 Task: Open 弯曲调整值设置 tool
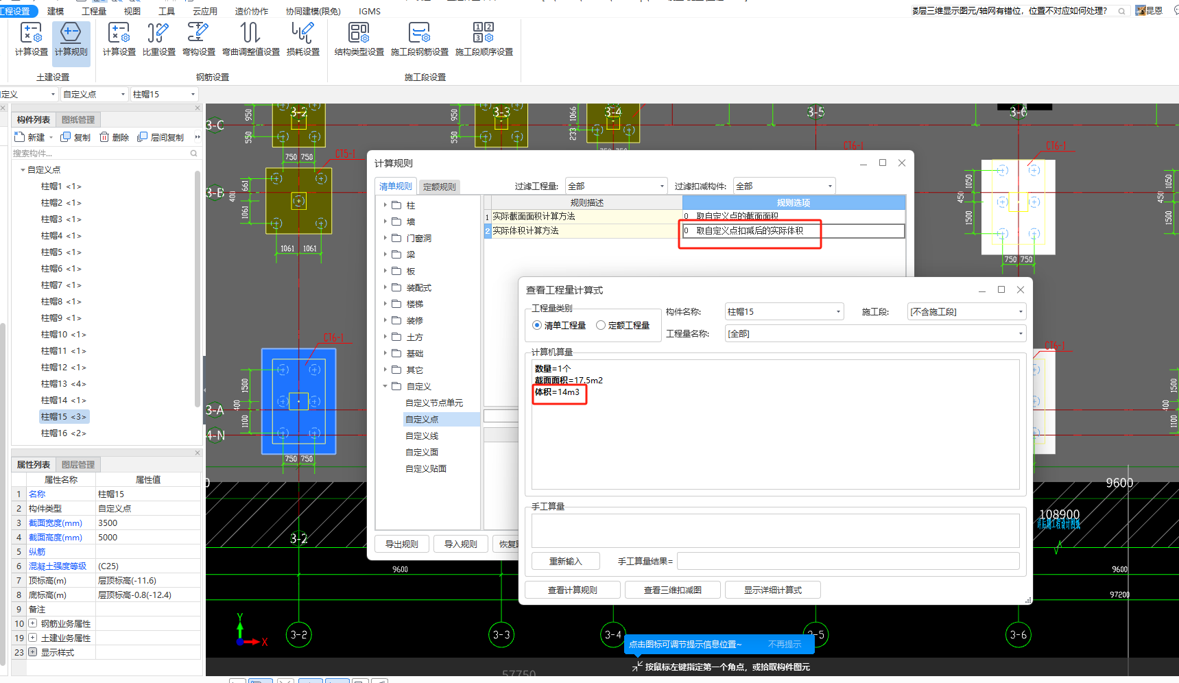pyautogui.click(x=250, y=39)
